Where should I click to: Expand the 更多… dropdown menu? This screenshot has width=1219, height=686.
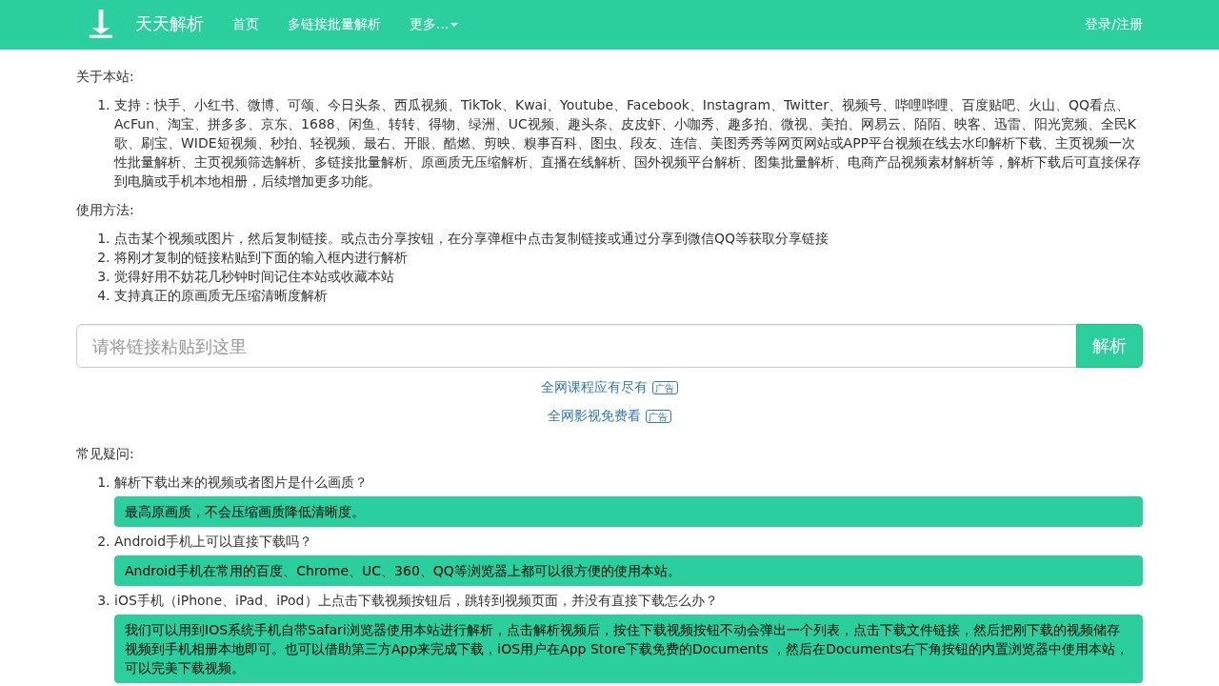coord(433,25)
